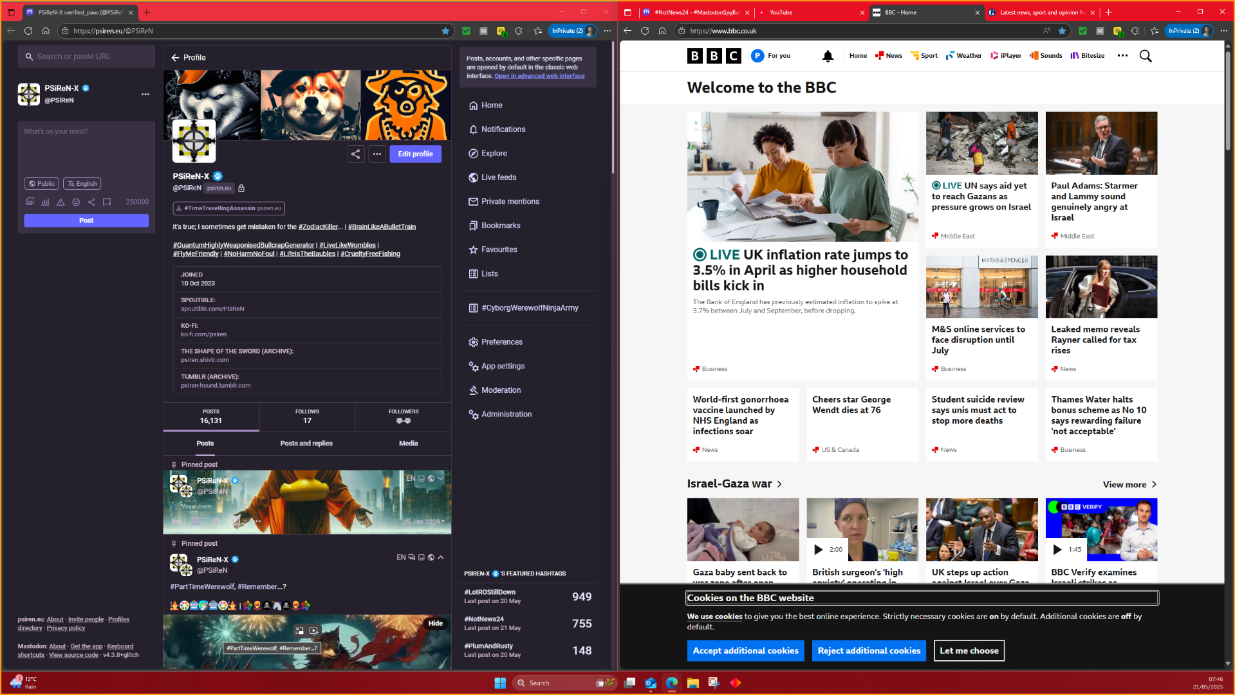Image resolution: width=1235 pixels, height=695 pixels.
Task: Open the three-dot menu beside PSiReN-X account
Action: [145, 95]
